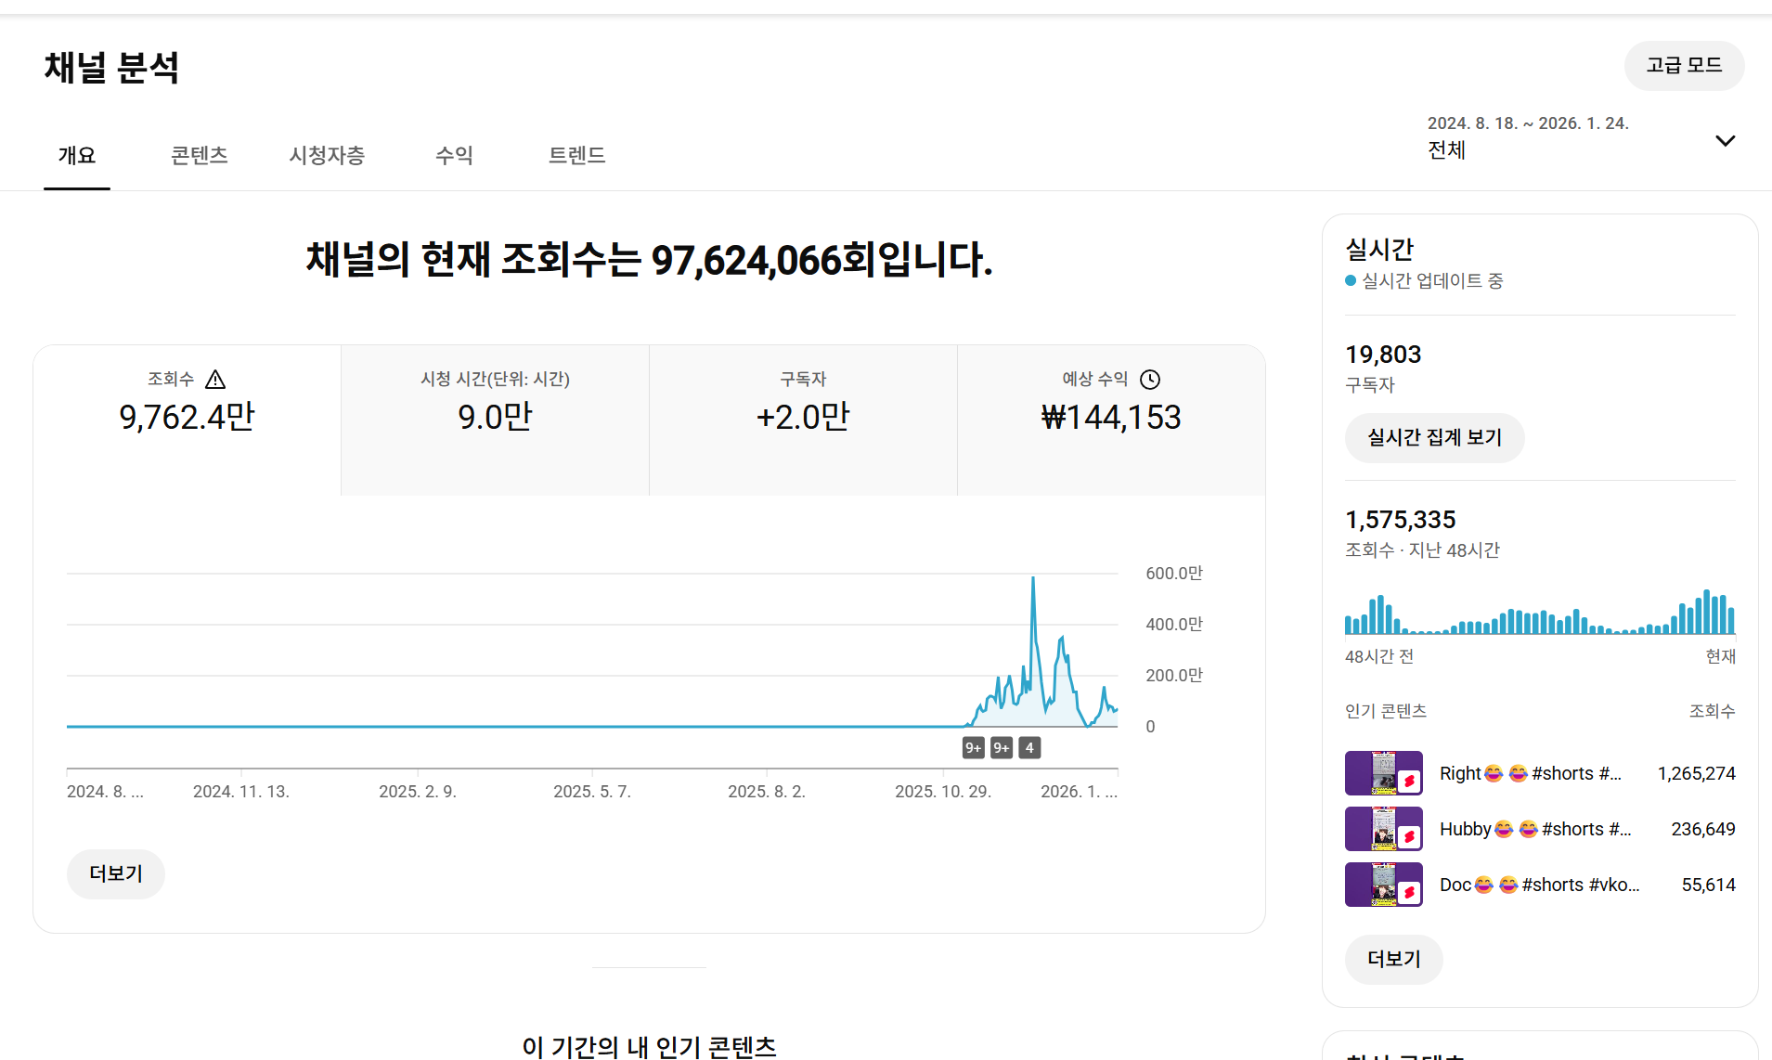Image resolution: width=1772 pixels, height=1060 pixels.
Task: Click the Doc #shorts video title
Action: 1539,885
